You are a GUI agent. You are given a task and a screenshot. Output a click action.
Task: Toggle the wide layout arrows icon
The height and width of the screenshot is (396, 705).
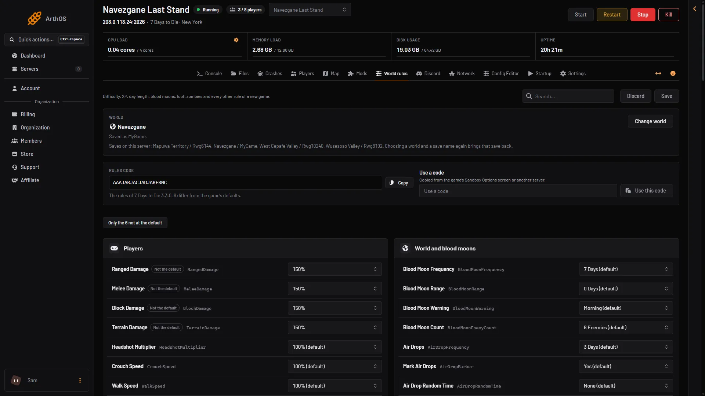658,73
